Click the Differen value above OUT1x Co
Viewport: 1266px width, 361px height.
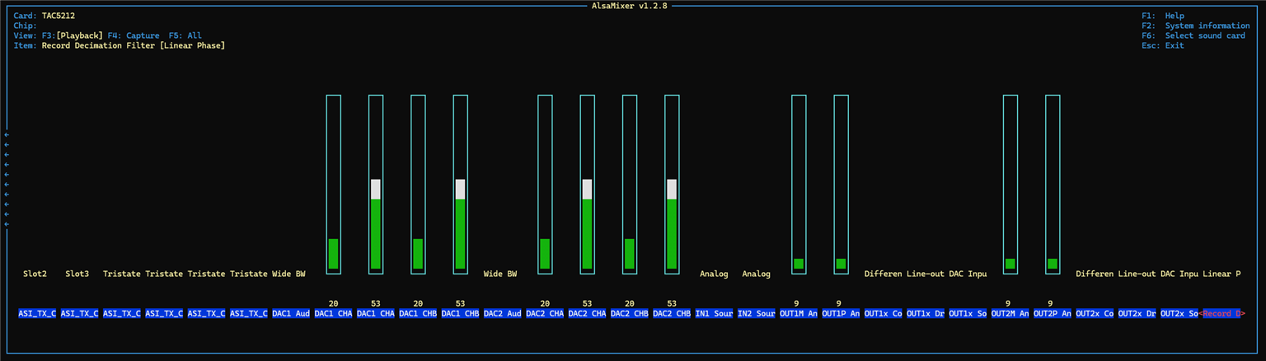(x=883, y=274)
